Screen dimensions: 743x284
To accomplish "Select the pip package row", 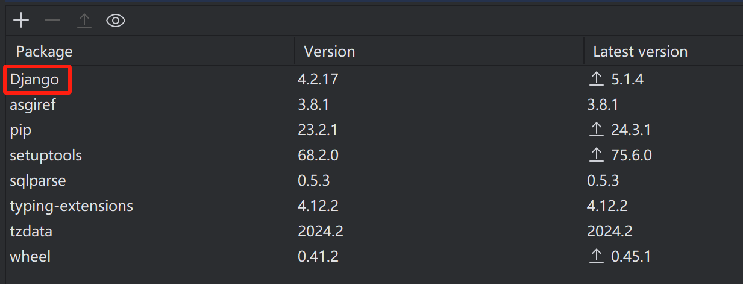I will 20,130.
